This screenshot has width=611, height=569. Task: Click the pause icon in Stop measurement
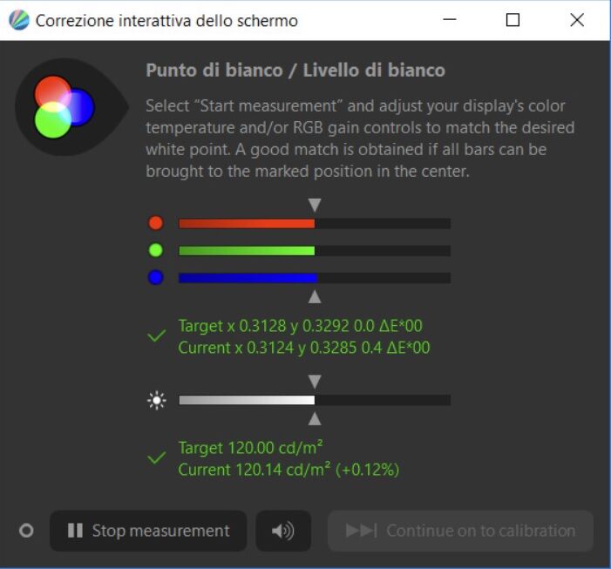(x=75, y=531)
